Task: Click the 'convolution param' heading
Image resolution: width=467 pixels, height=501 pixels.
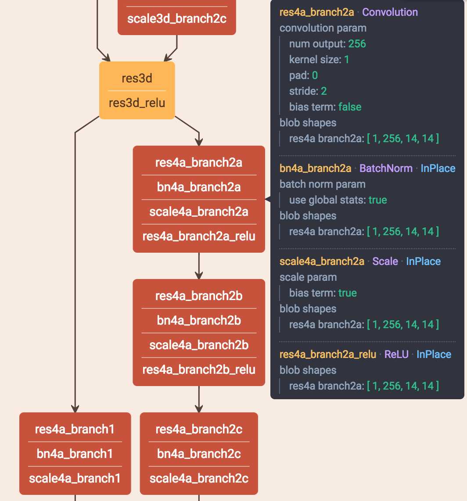Action: coord(323,28)
